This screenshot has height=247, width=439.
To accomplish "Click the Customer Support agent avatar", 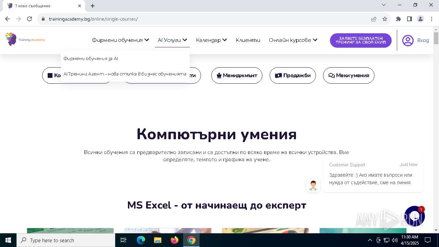I will 313,185.
